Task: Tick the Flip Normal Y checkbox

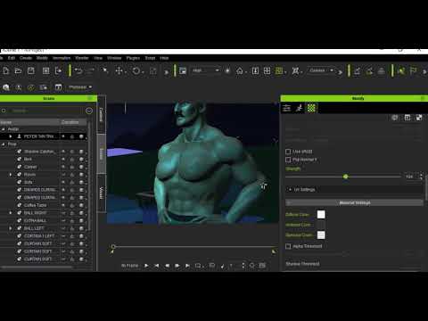Action: [288, 160]
